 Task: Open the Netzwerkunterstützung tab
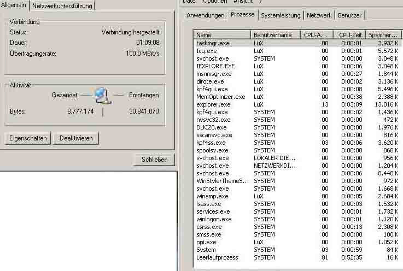[x=62, y=6]
